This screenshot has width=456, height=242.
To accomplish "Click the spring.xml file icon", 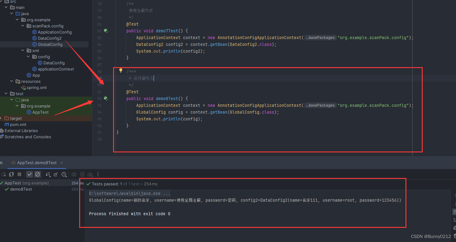I will pos(23,87).
